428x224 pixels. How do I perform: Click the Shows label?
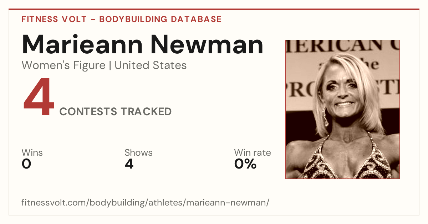pyautogui.click(x=138, y=153)
